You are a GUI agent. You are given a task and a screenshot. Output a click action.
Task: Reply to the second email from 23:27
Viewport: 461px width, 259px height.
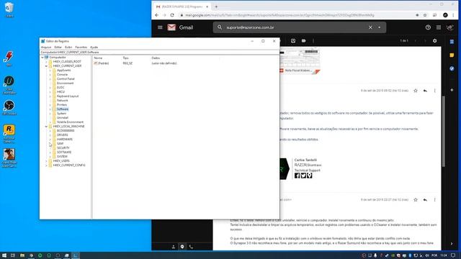coord(425,200)
